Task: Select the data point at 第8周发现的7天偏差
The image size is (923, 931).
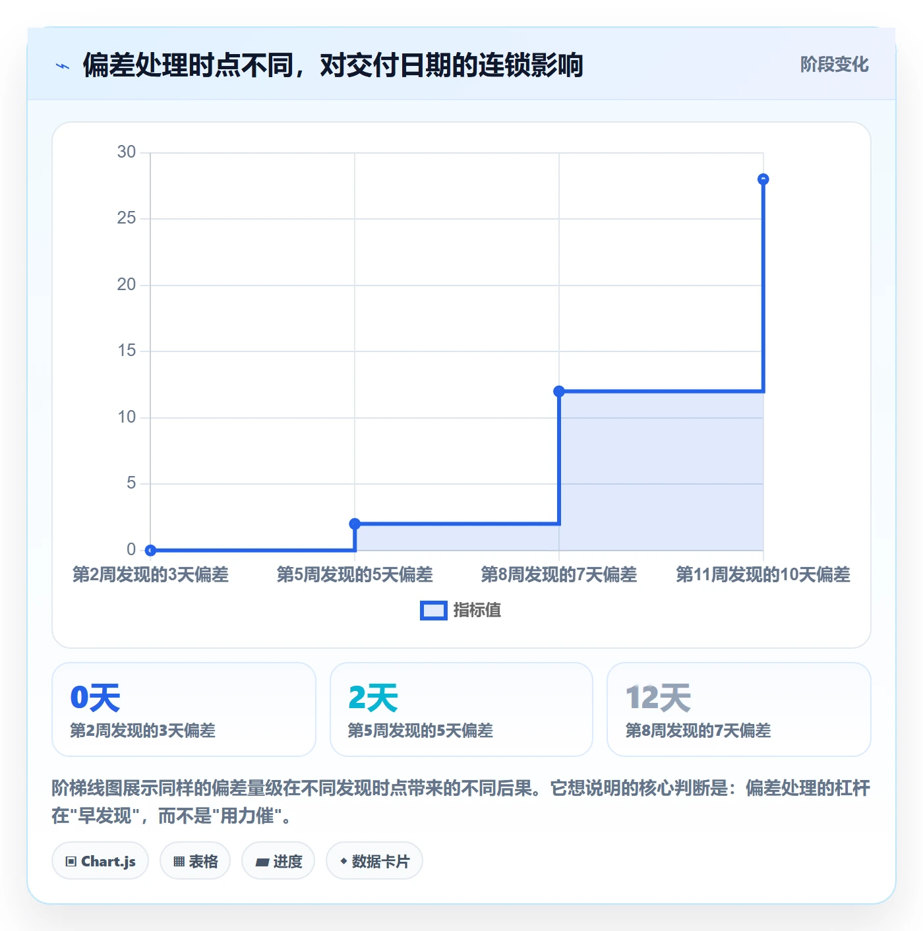Action: coord(559,391)
